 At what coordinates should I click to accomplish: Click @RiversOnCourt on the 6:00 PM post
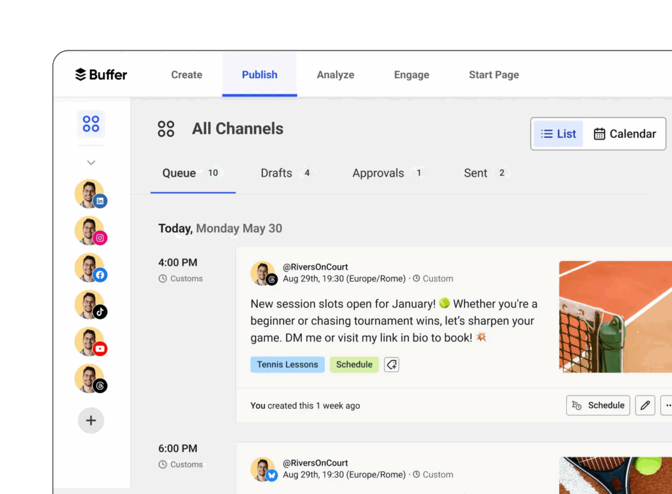tap(315, 463)
